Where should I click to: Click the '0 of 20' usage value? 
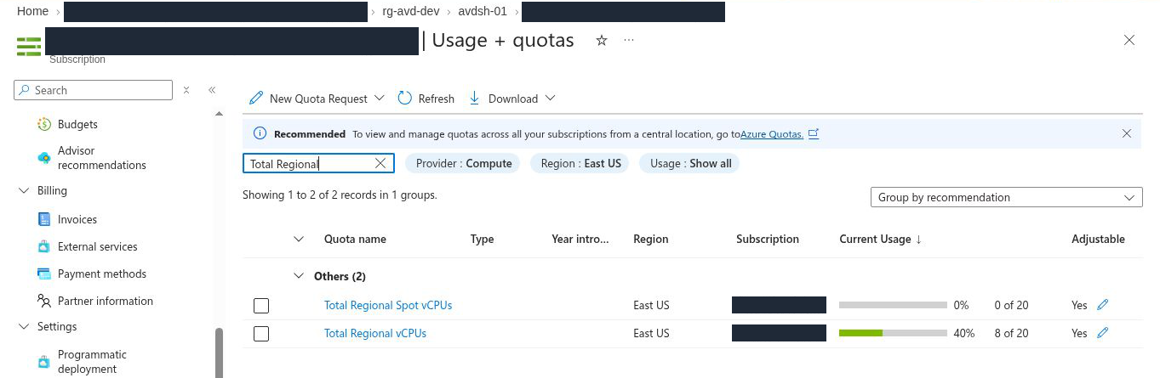pos(1011,305)
